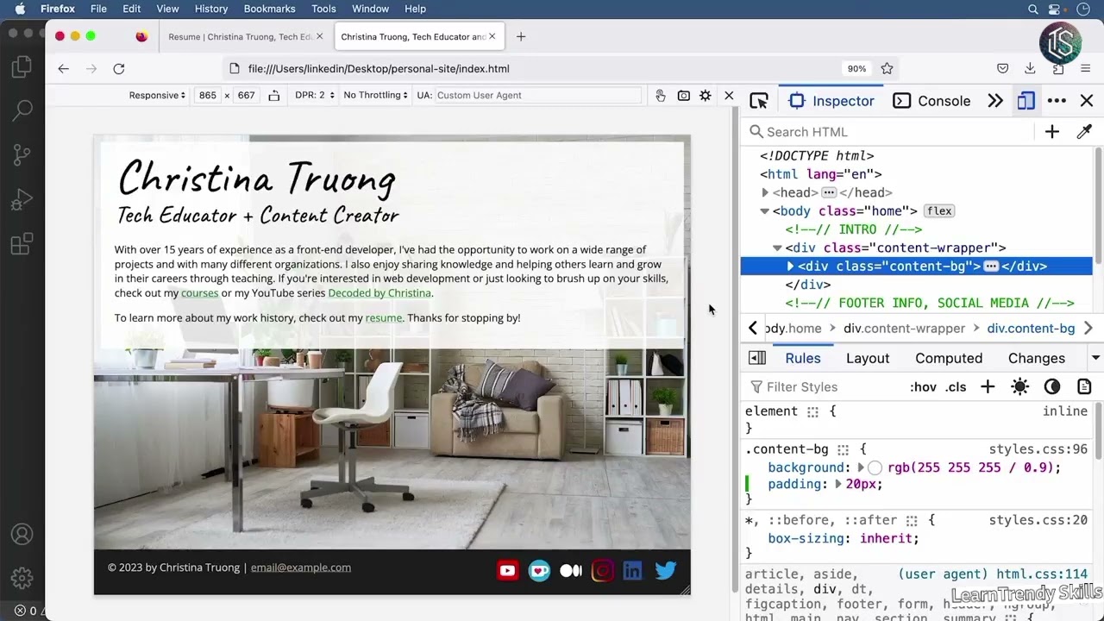This screenshot has width=1104, height=621.
Task: Open the DPR device pixel ratio dropdown
Action: [314, 95]
